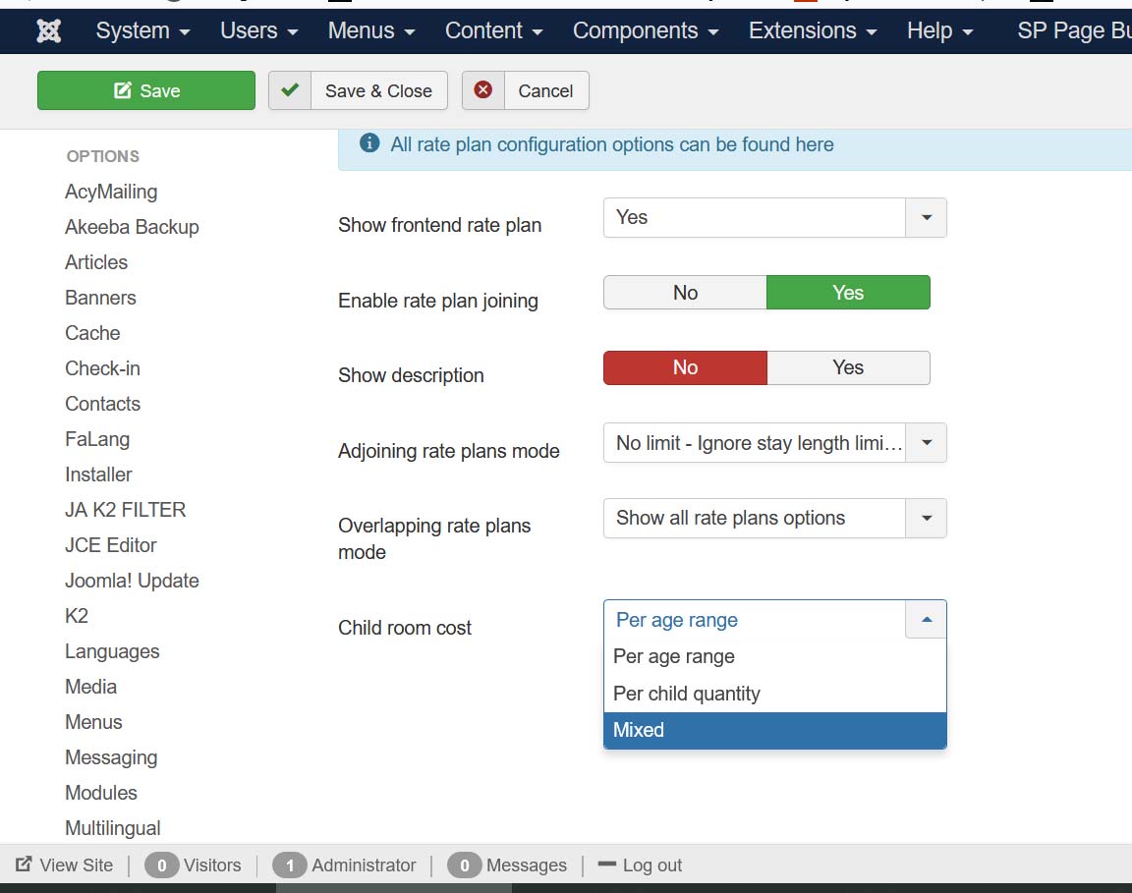The height and width of the screenshot is (893, 1132).
Task: Click the View Site external link icon
Action: coord(24,865)
